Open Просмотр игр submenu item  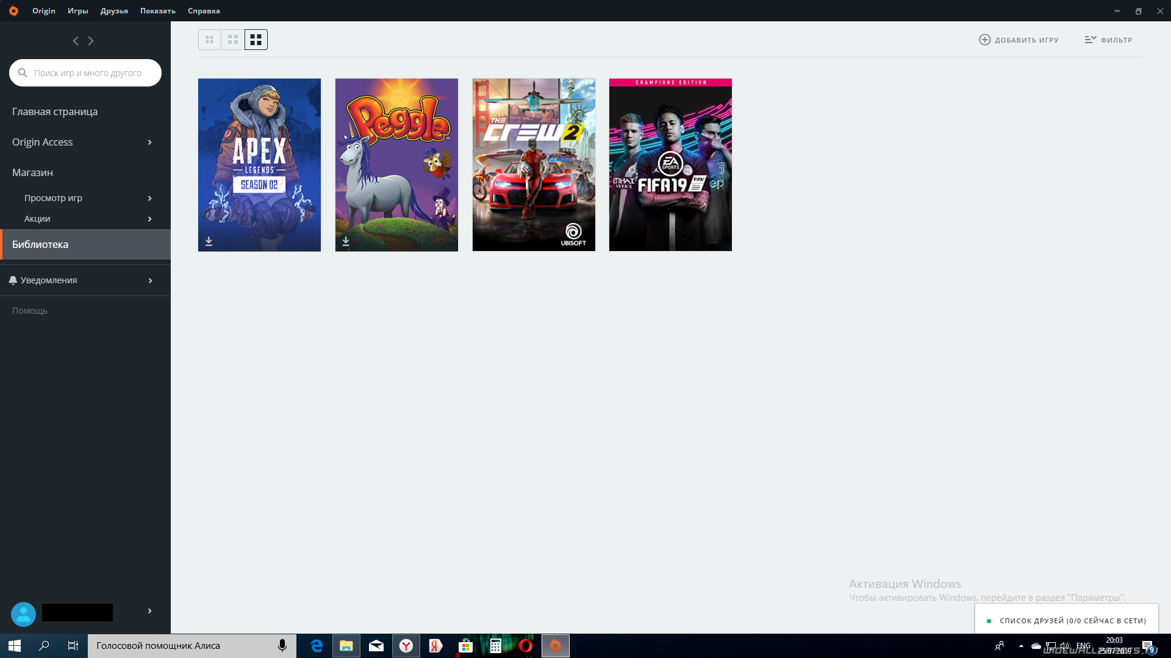coord(53,198)
